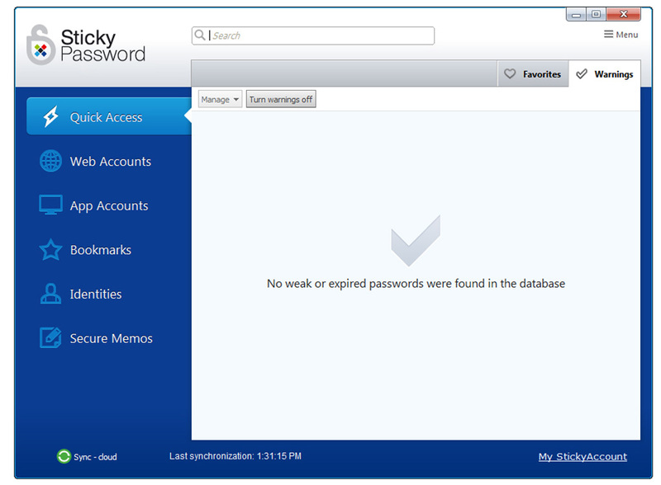Click the heart icon on Favorites tab
Viewport: 661px width, 485px height.
coord(510,73)
